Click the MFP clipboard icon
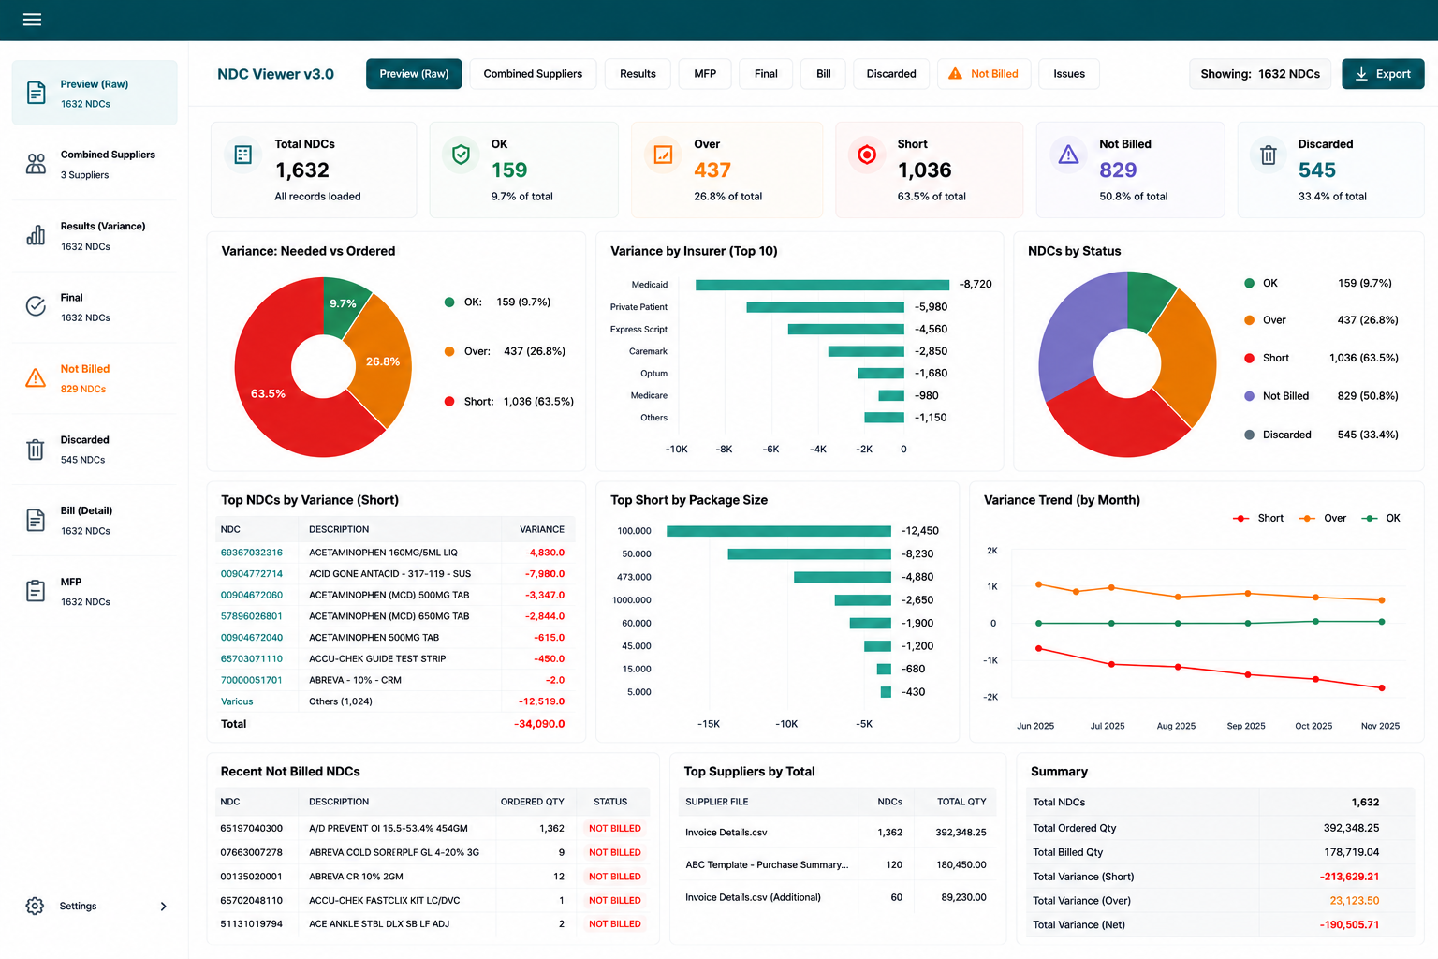Image resolution: width=1438 pixels, height=959 pixels. point(36,591)
